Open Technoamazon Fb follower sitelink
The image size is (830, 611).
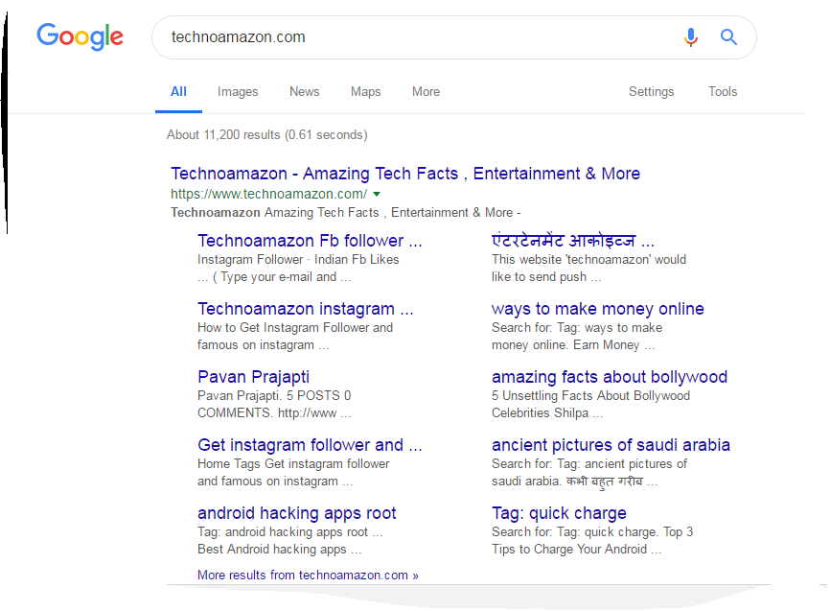310,241
